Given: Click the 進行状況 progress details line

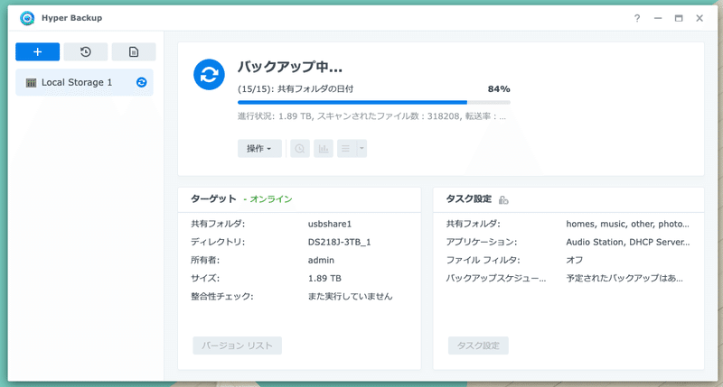Looking at the screenshot, I should (371, 116).
